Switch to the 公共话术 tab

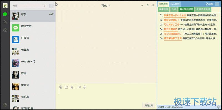coord(163,4)
